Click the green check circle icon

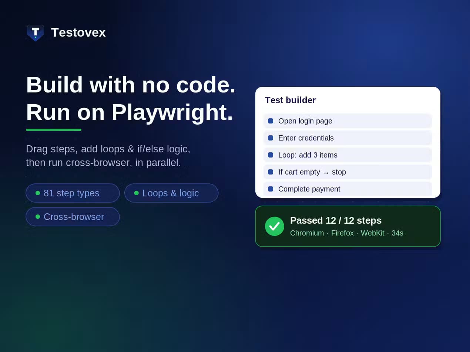(275, 226)
